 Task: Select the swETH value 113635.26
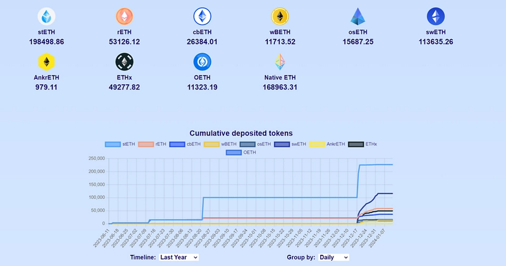coord(436,42)
